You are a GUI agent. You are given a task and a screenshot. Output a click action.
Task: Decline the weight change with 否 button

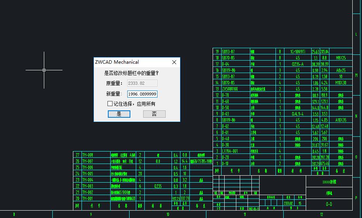click(154, 114)
